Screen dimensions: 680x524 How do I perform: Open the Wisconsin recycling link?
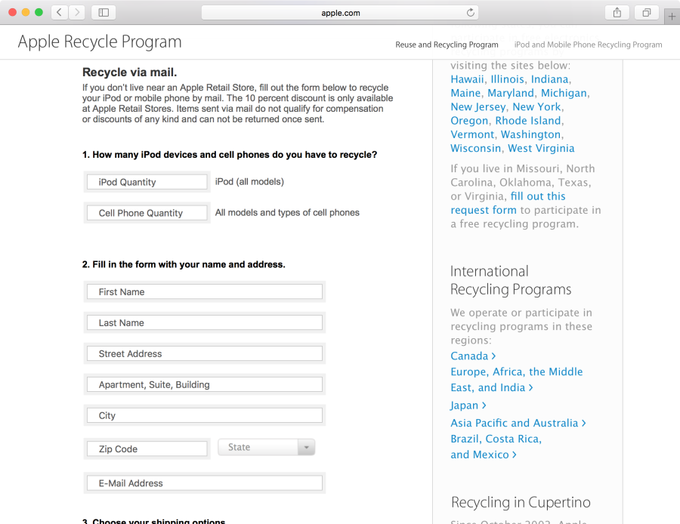[x=475, y=148]
